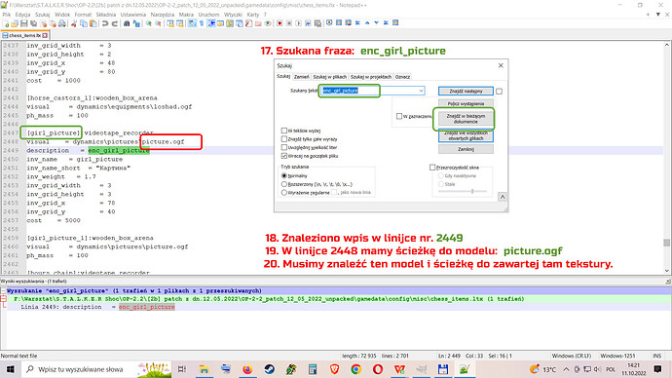Viewport: 672px width, 378px height.
Task: Collapse the search dialog using the caret button
Action: click(x=503, y=197)
